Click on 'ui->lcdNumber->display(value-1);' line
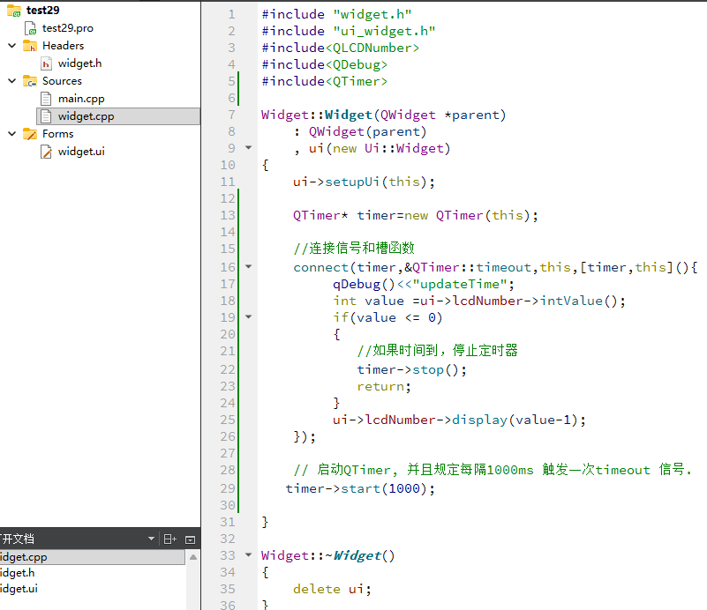Image resolution: width=707 pixels, height=610 pixels. [x=459, y=420]
